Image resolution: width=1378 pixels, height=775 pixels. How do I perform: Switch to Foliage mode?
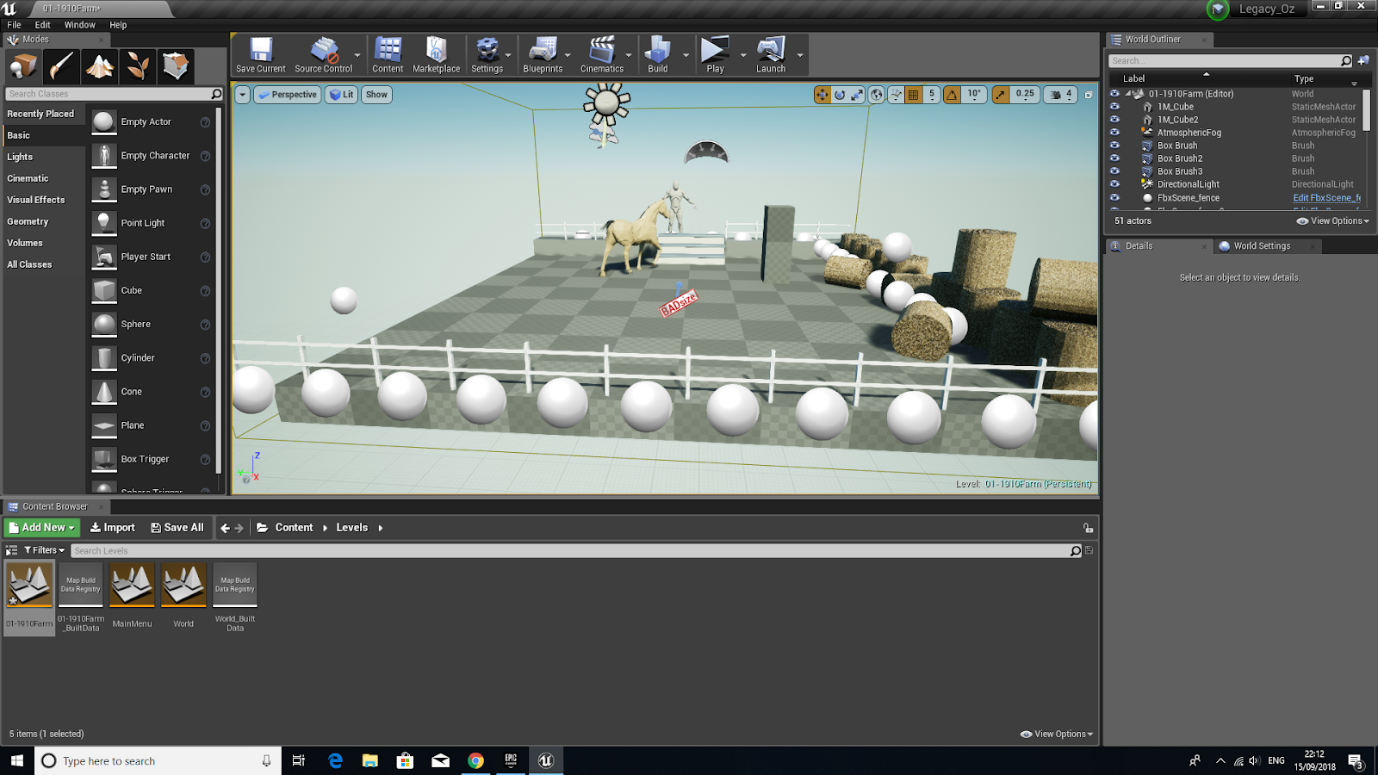139,65
